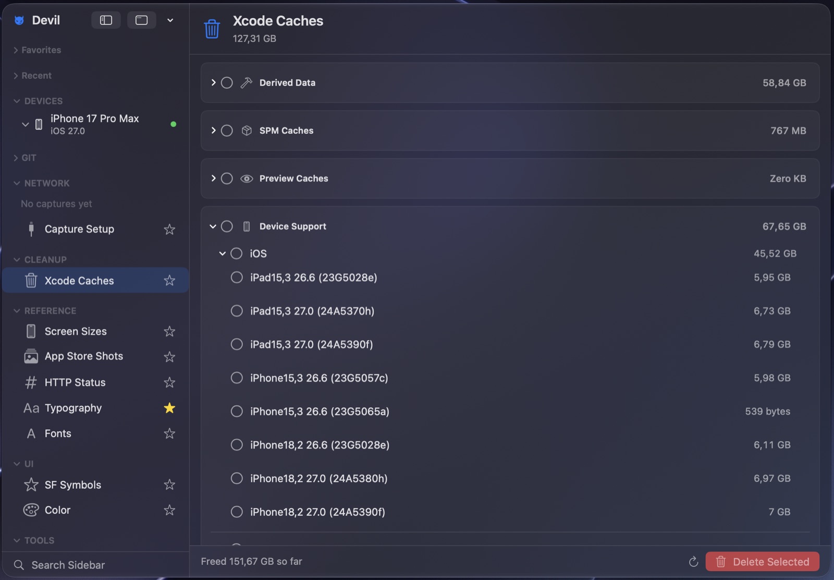Click the Devil app logo icon
Screen dimensions: 834x580
pos(19,20)
